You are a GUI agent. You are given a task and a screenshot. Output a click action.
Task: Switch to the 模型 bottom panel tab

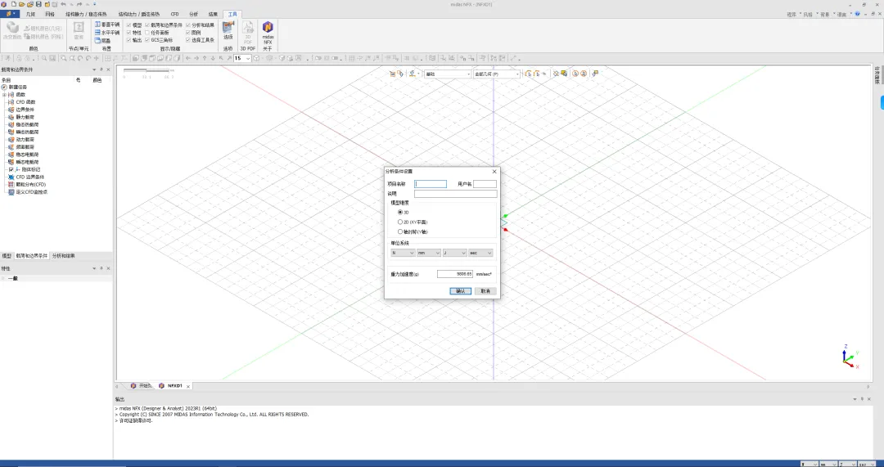(x=7, y=256)
